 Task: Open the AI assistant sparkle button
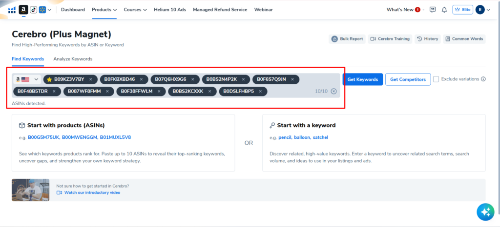[x=485, y=212]
